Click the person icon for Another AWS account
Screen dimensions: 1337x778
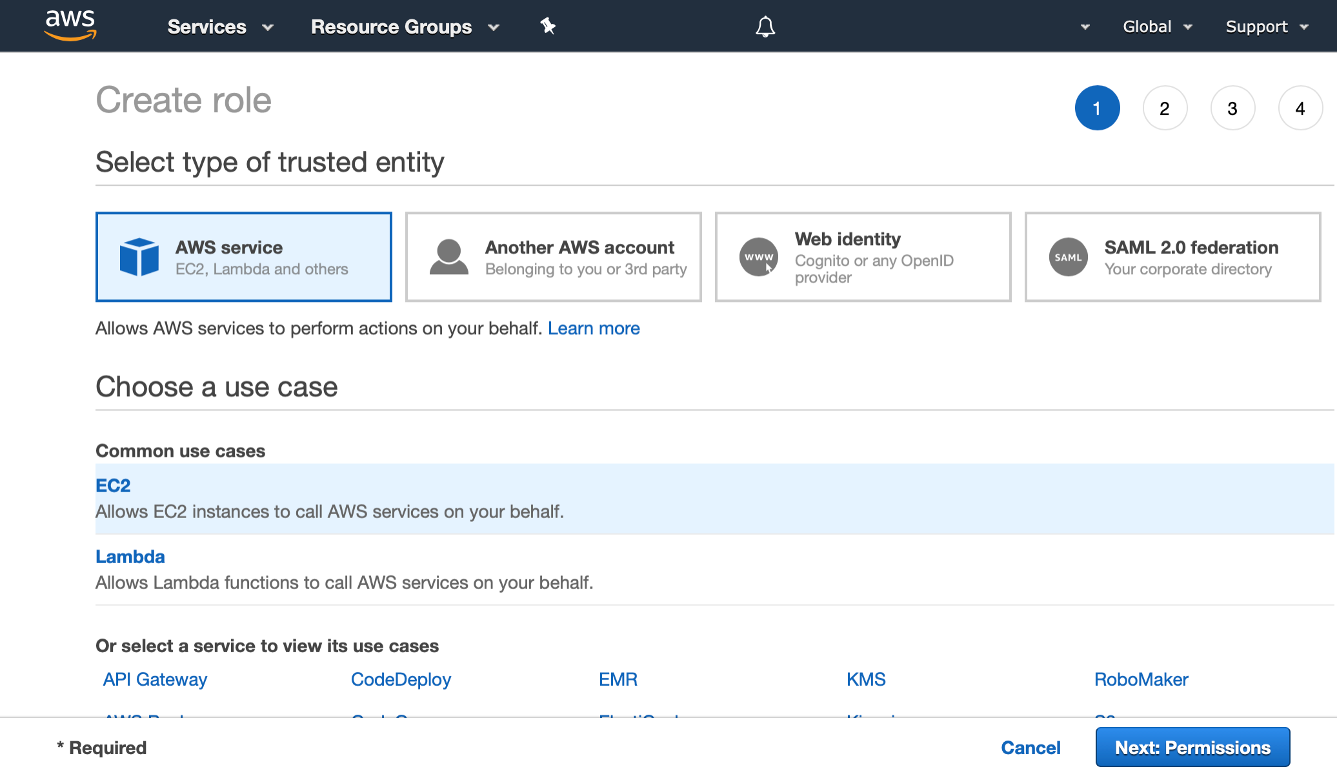point(448,257)
